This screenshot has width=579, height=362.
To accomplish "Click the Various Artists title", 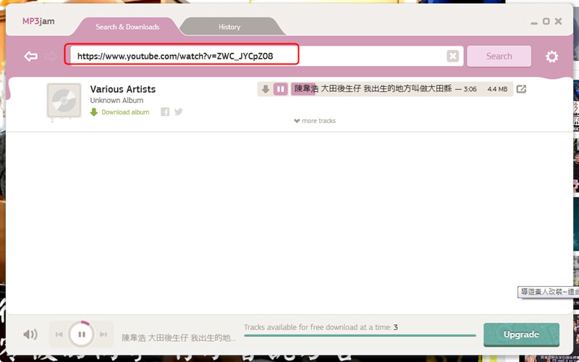I will click(x=122, y=89).
